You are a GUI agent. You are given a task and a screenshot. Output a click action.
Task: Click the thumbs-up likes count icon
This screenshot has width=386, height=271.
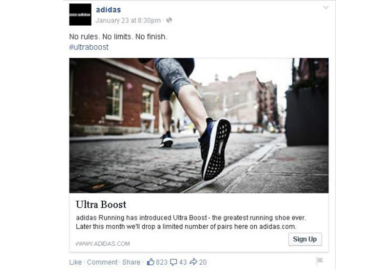(151, 262)
